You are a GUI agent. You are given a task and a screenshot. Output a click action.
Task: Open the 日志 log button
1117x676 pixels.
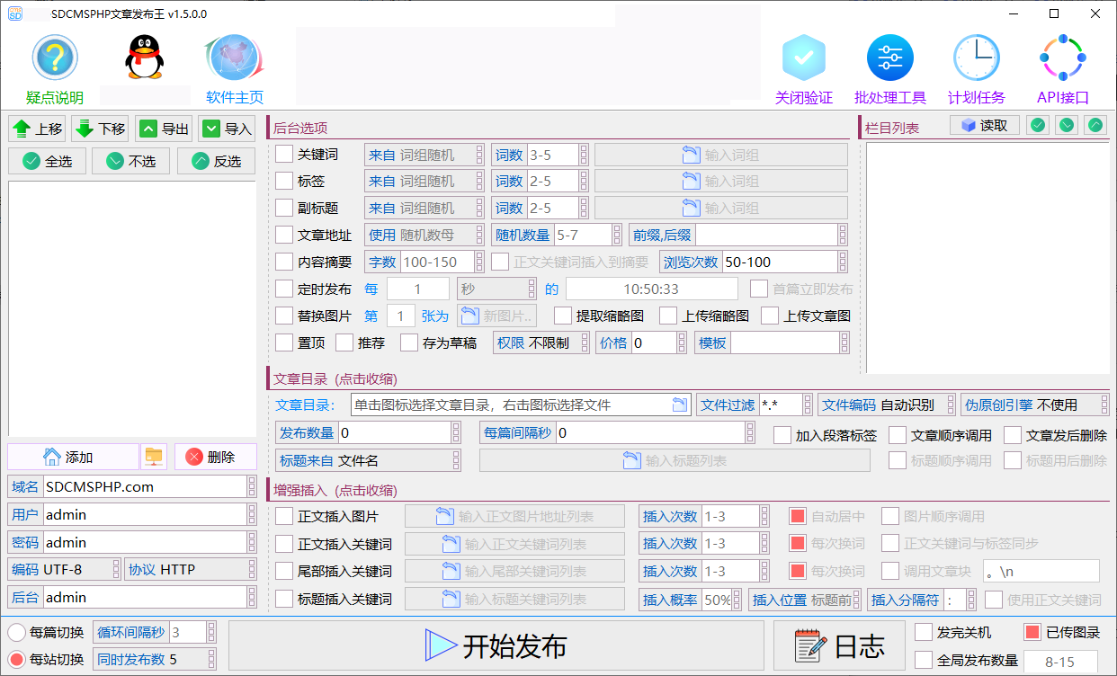[x=840, y=645]
